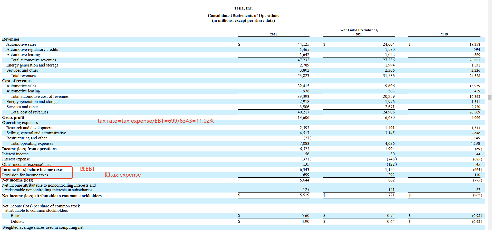Click the 'Cost of revenues' section heading
The height and width of the screenshot is (230, 492).
[x=17, y=81]
